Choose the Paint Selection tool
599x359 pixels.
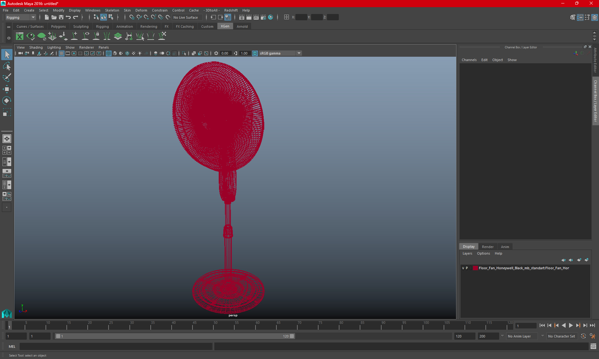coord(7,78)
